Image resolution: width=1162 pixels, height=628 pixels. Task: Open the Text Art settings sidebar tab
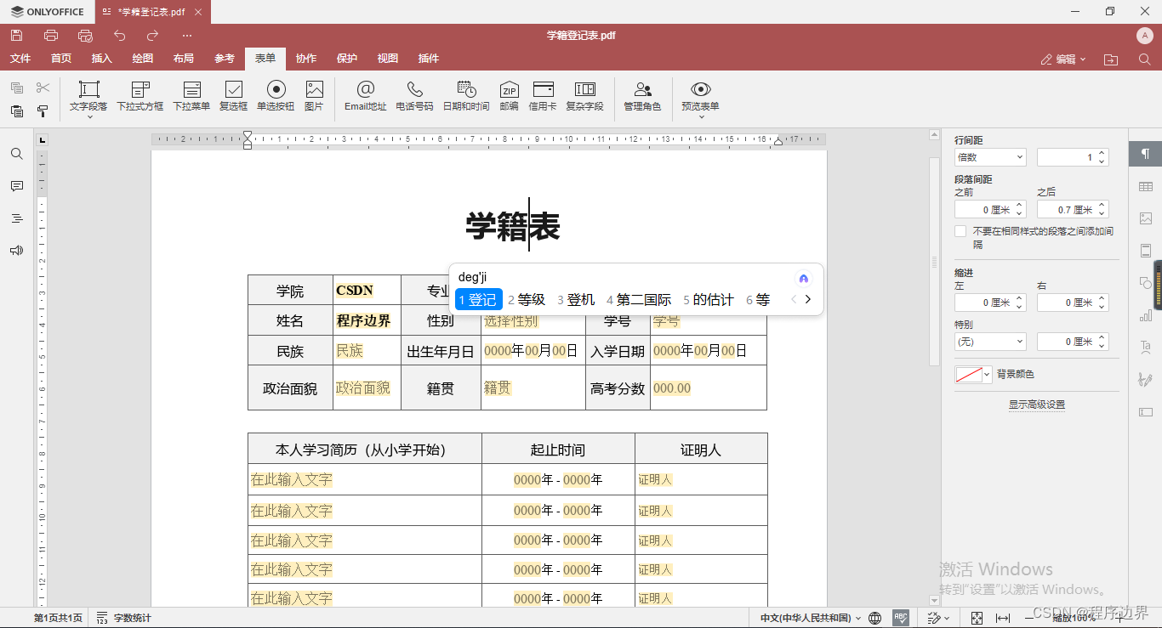pyautogui.click(x=1146, y=348)
